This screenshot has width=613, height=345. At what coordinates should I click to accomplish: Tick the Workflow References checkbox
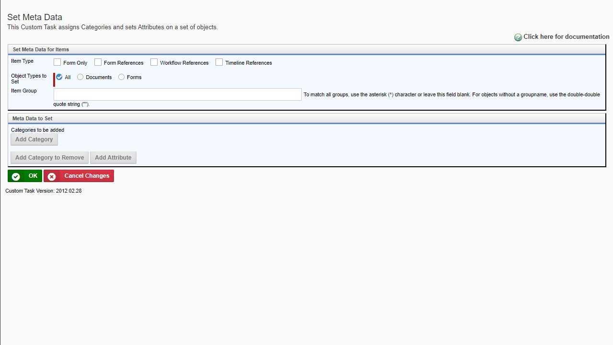coord(154,62)
